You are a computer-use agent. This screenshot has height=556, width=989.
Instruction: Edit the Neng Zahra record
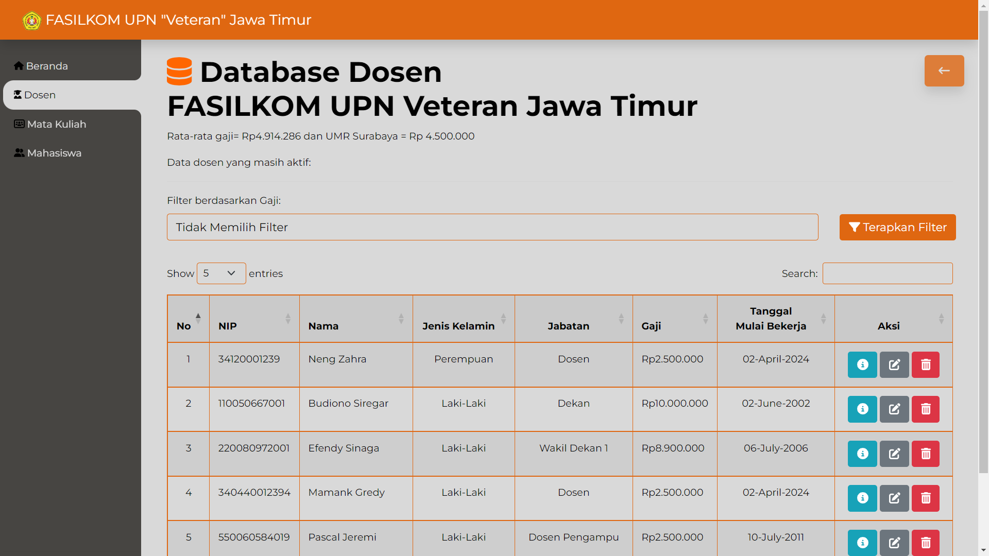tap(894, 365)
